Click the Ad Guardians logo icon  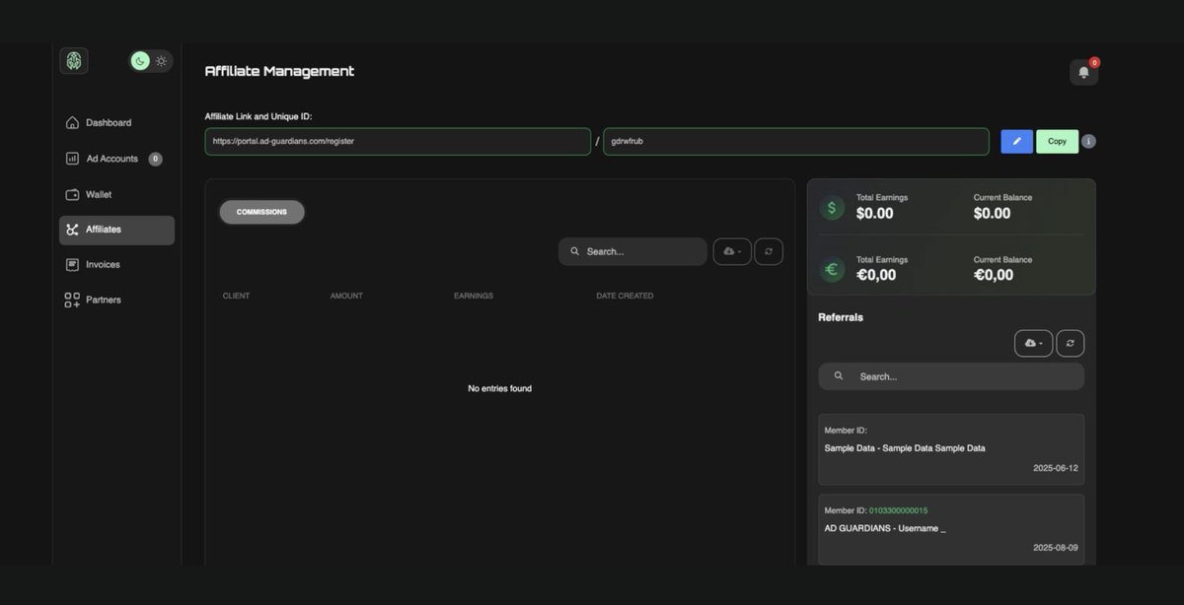(74, 61)
